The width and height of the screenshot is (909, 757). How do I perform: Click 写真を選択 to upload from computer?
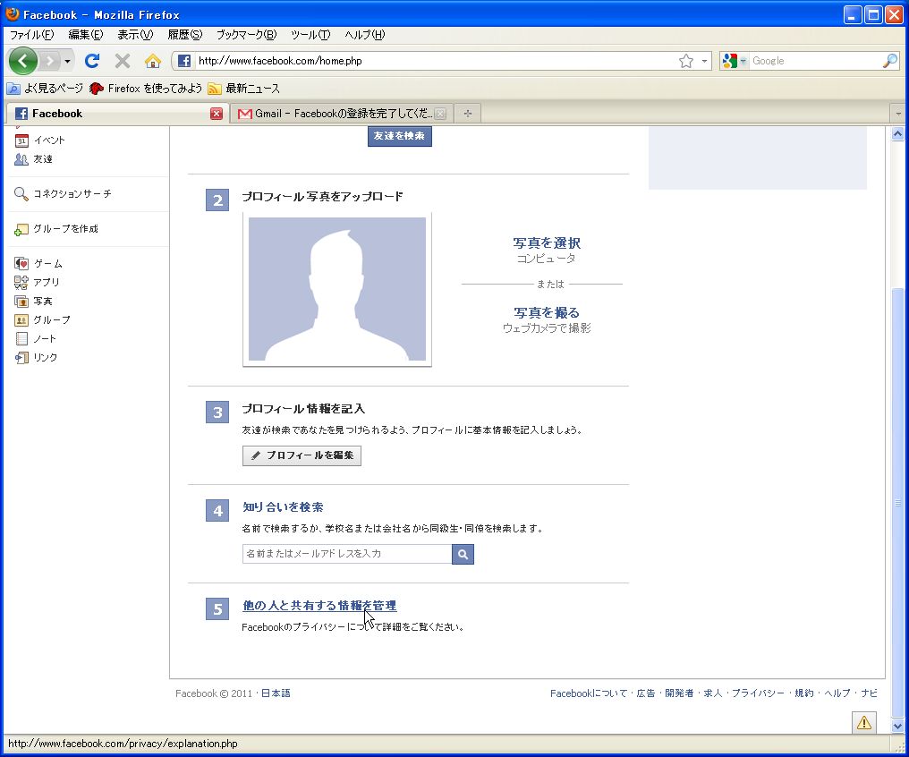(547, 243)
